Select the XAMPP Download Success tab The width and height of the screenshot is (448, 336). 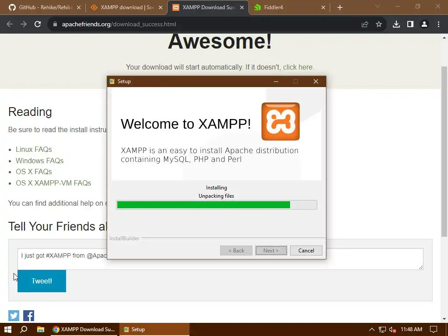(x=208, y=7)
